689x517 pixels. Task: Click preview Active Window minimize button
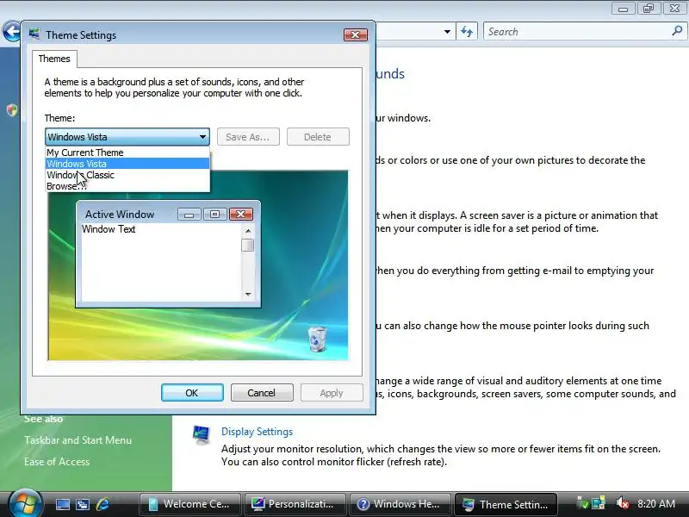[x=189, y=214]
